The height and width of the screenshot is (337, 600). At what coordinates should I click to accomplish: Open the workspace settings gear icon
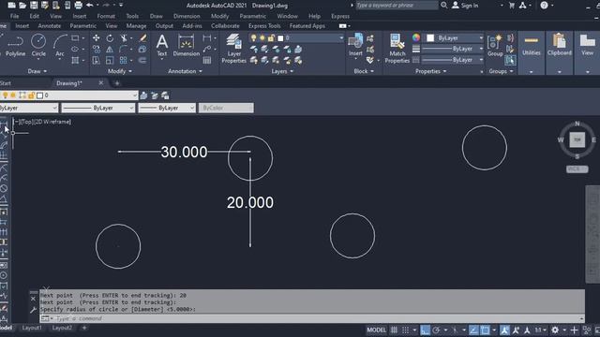(x=555, y=330)
